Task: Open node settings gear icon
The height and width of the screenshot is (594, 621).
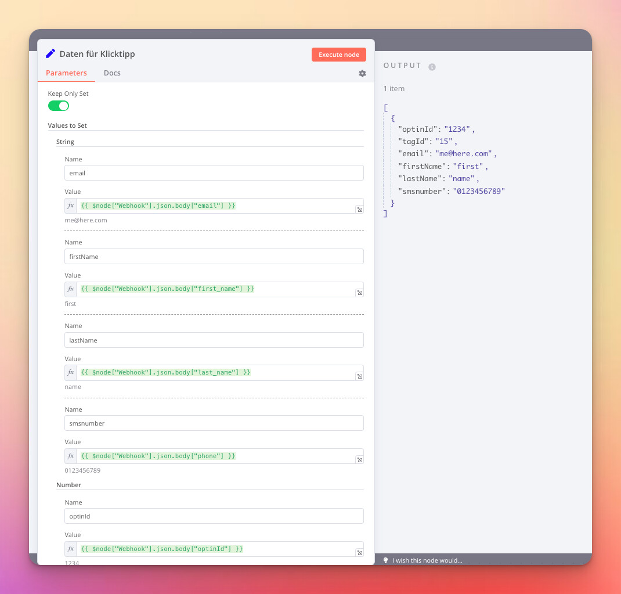Action: pyautogui.click(x=362, y=73)
